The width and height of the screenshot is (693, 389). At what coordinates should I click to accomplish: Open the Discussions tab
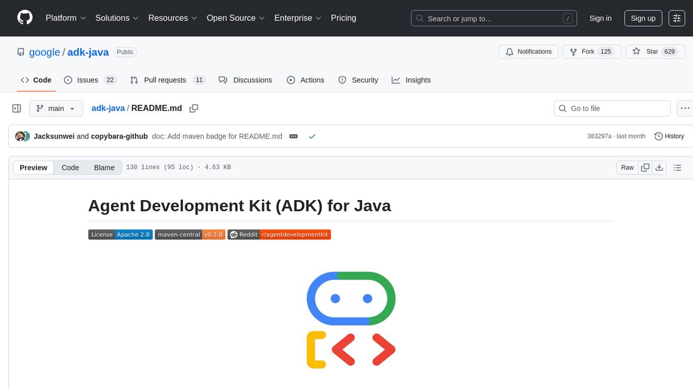pos(246,80)
